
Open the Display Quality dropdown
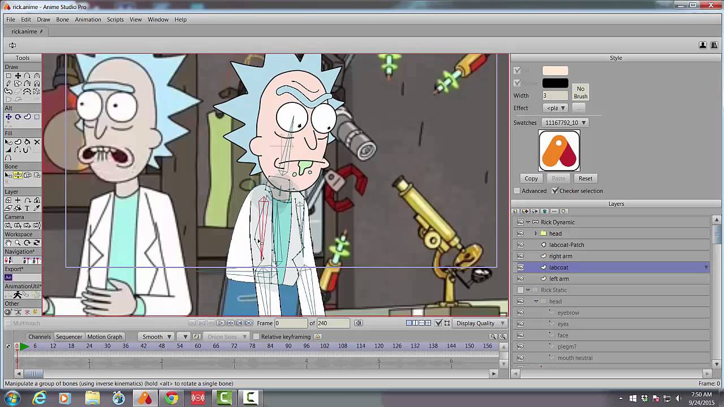coord(480,323)
